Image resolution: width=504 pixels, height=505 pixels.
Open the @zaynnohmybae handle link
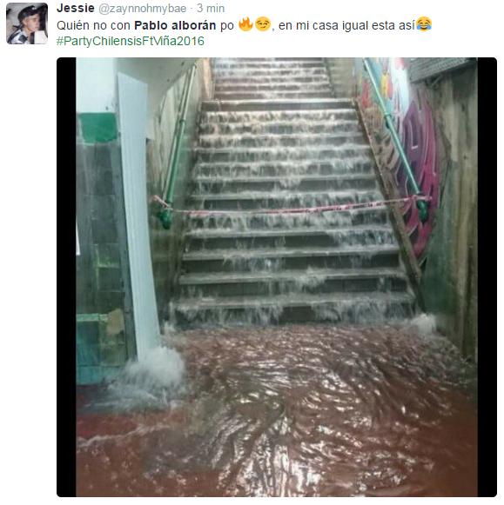pyautogui.click(x=142, y=9)
